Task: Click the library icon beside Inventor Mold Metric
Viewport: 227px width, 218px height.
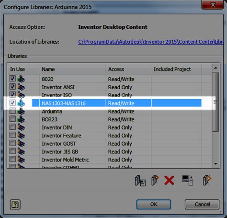Action: click(21, 160)
